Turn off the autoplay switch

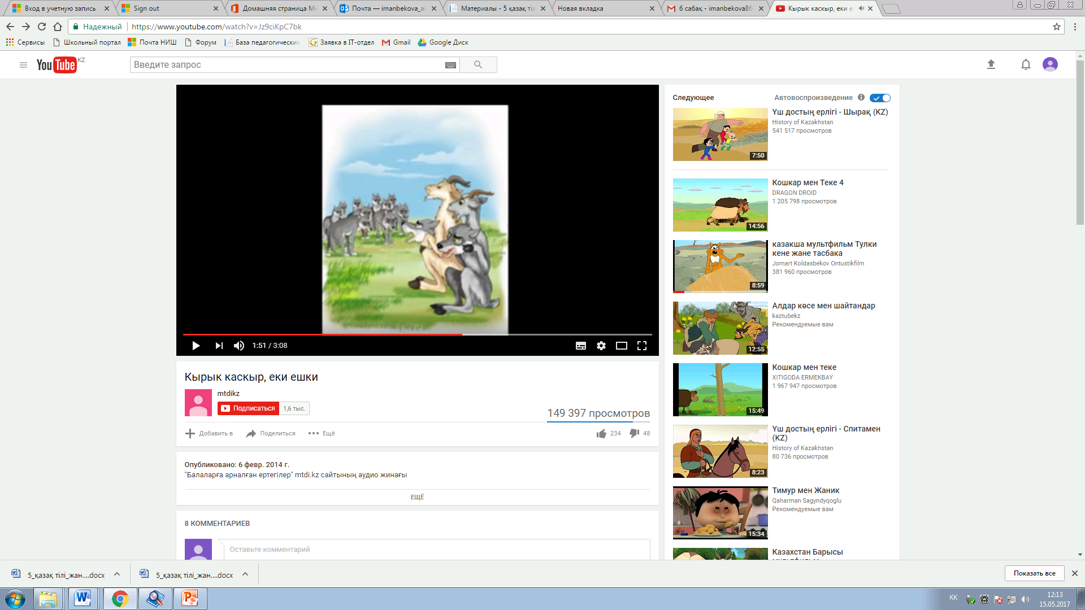point(880,98)
